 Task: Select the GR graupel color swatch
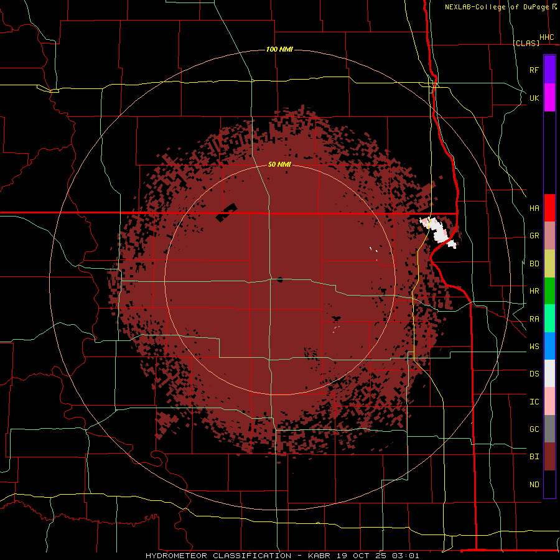pos(549,236)
